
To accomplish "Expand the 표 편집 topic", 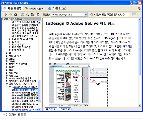I will [10, 42].
